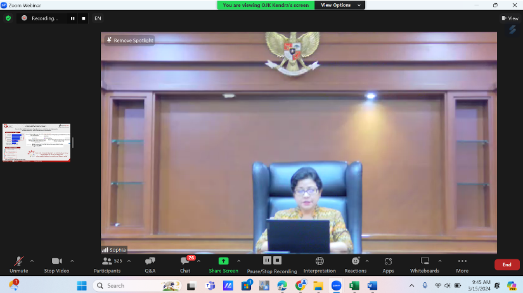Open the Q&A panel
Viewport: 523px width, 293px height.
click(x=150, y=261)
